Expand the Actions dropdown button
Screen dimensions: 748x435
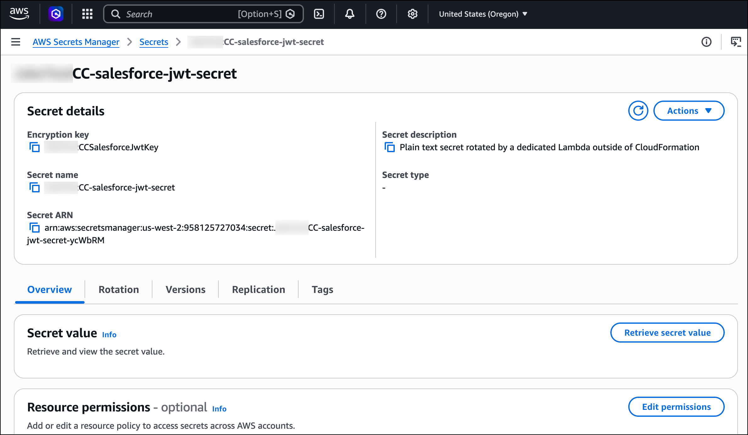click(689, 111)
